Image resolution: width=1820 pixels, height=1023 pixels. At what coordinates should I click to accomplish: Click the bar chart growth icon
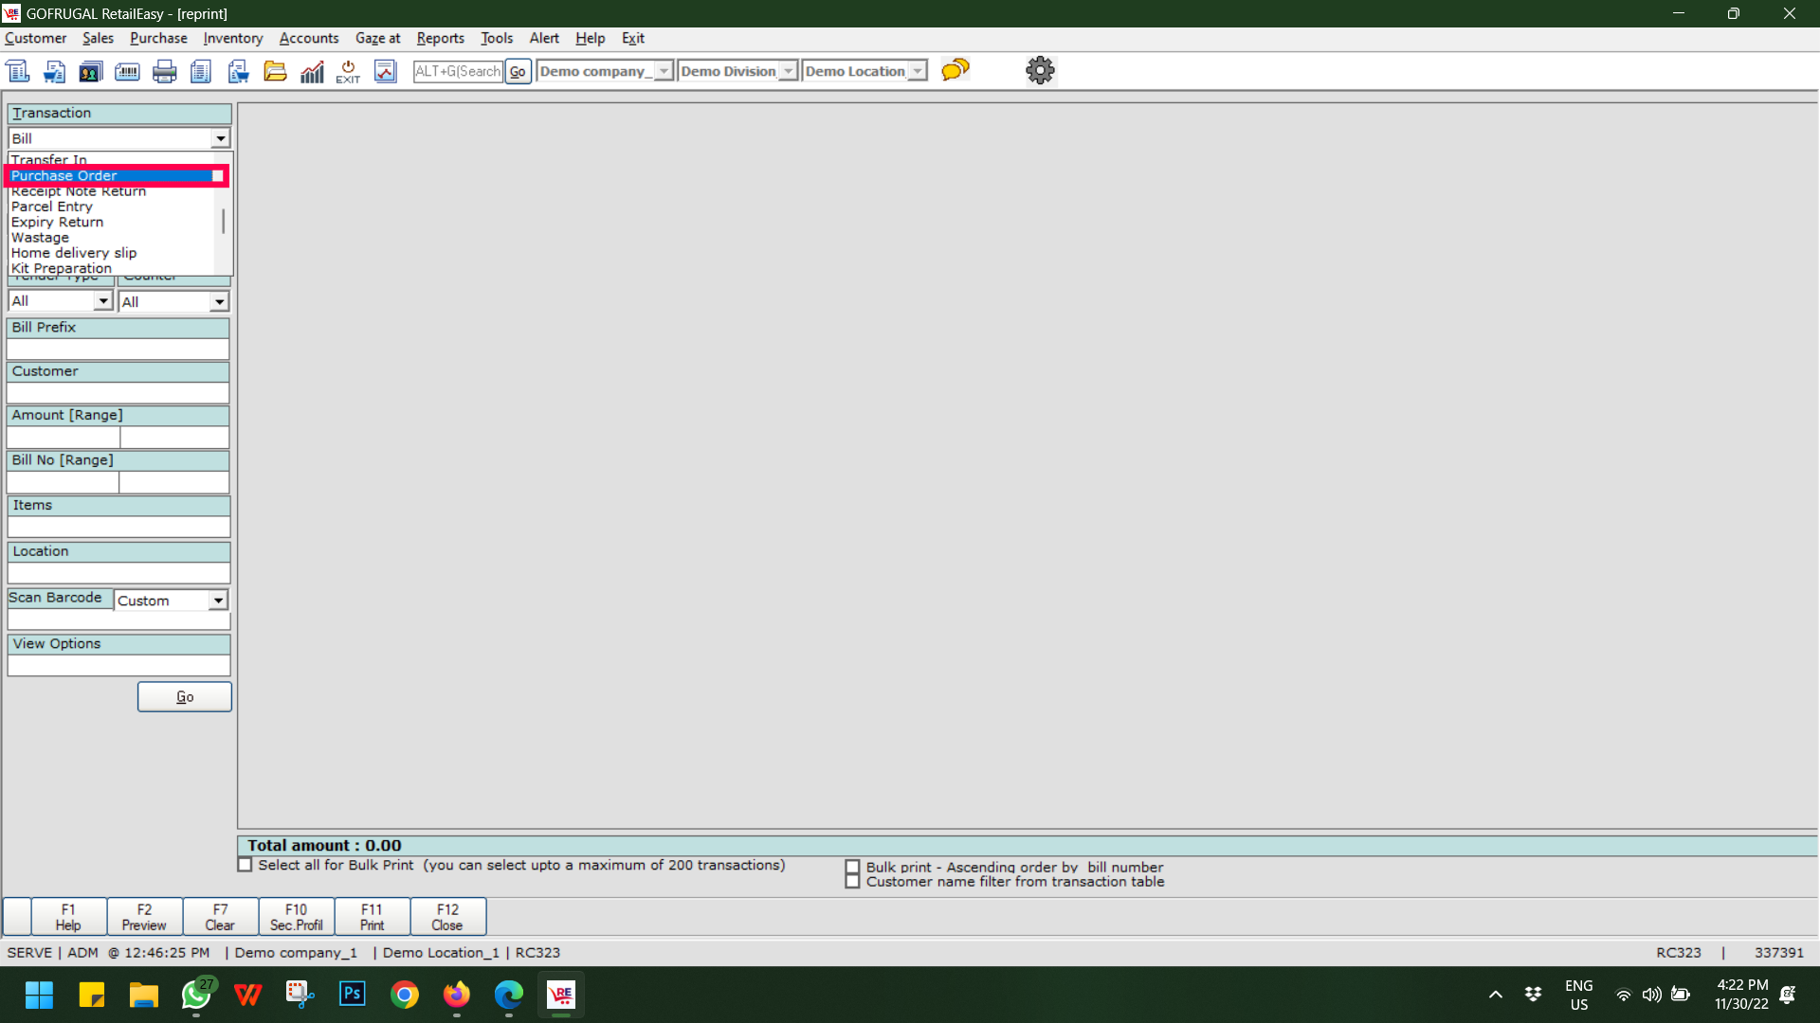coord(312,71)
